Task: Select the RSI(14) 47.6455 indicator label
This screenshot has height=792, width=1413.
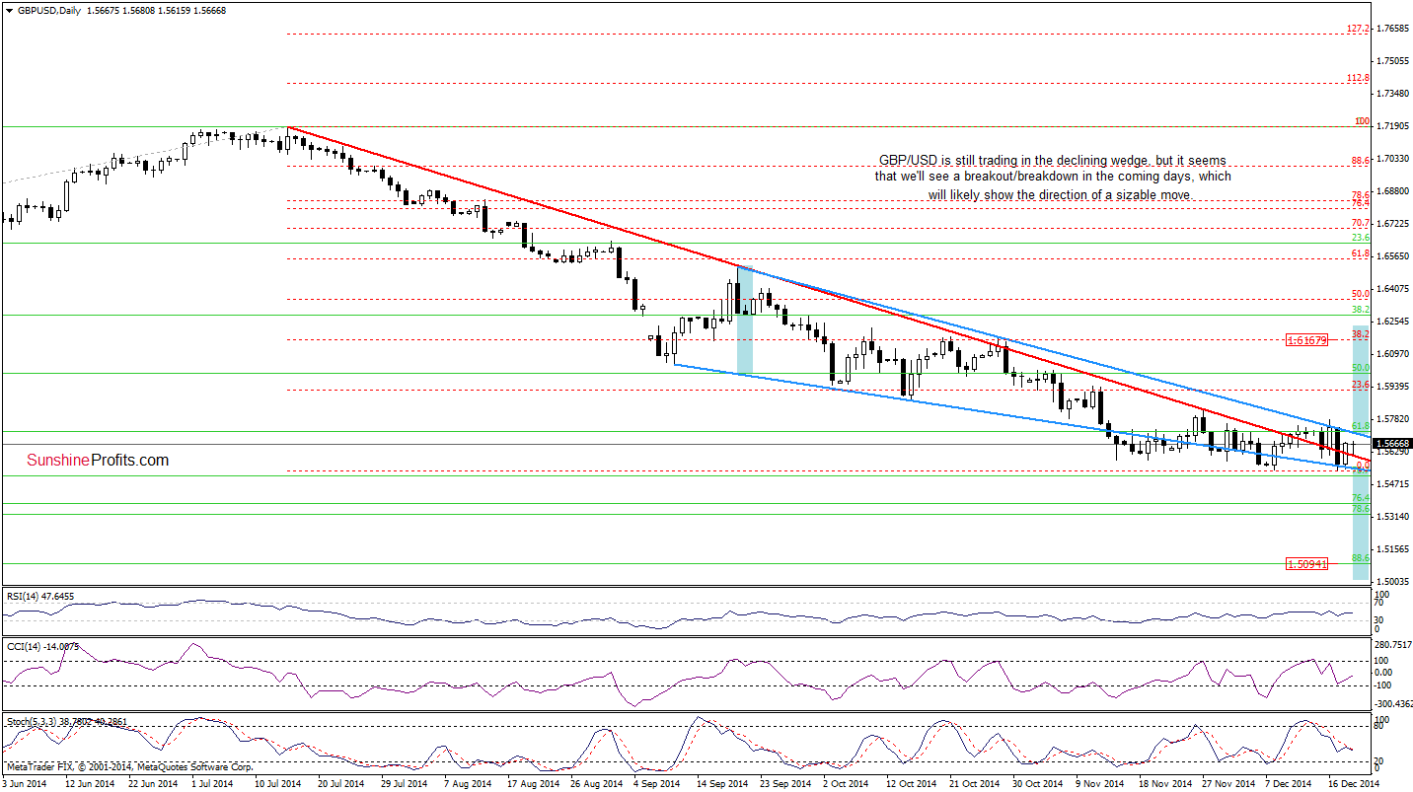Action: (40, 595)
